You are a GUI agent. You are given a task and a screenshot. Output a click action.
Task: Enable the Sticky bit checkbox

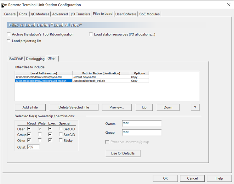(61, 140)
